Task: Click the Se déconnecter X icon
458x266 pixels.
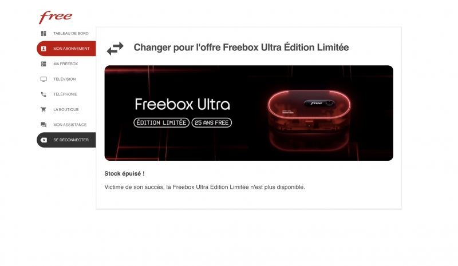Action: pyautogui.click(x=44, y=140)
